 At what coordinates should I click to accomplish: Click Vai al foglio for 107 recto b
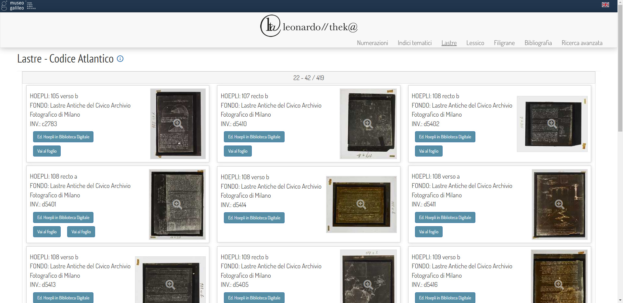[x=238, y=151]
